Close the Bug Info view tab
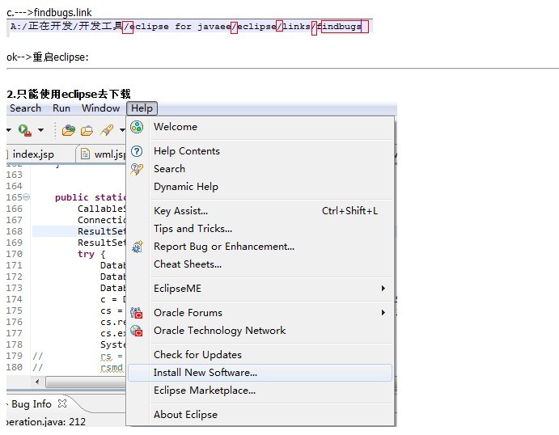 (x=62, y=403)
